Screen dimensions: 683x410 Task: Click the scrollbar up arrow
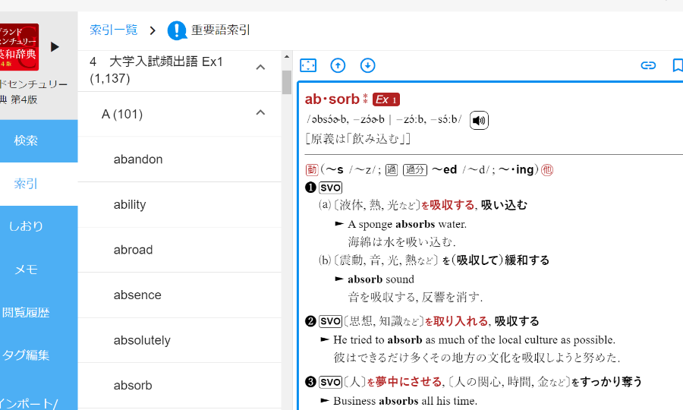tap(287, 56)
